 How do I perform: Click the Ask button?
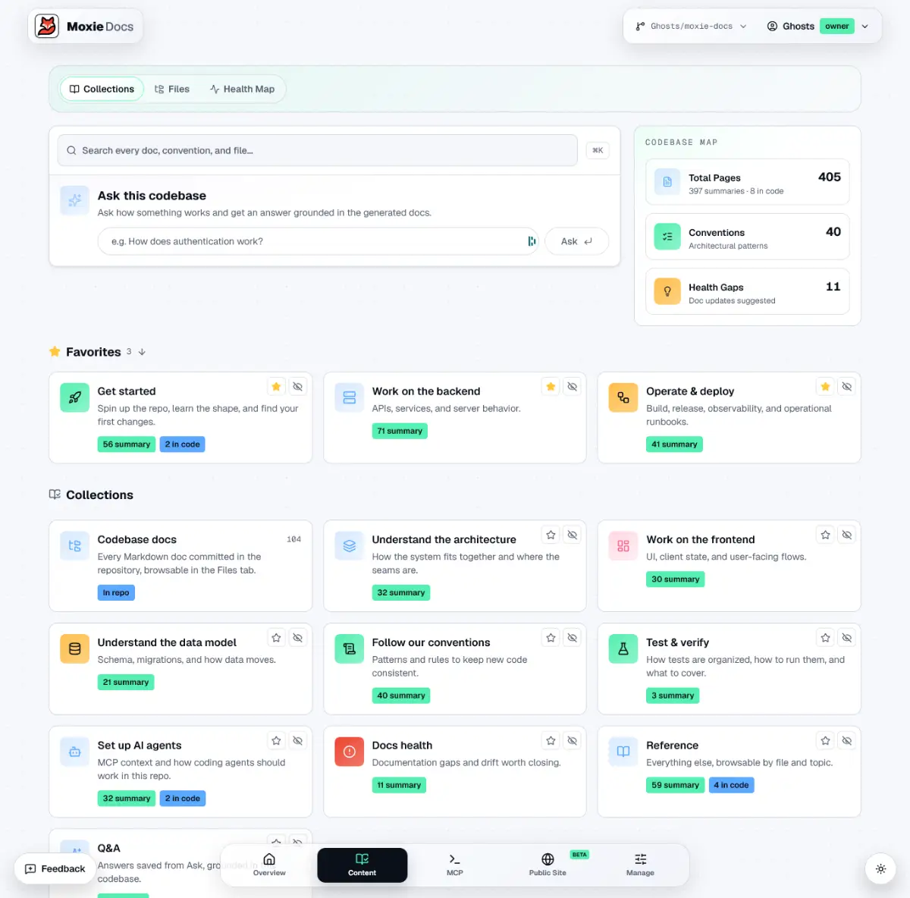[576, 241]
